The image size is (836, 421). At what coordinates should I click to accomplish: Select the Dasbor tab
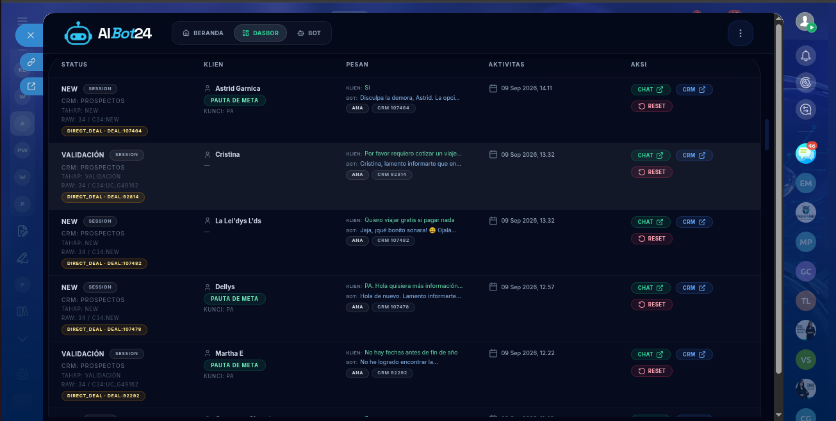[261, 33]
